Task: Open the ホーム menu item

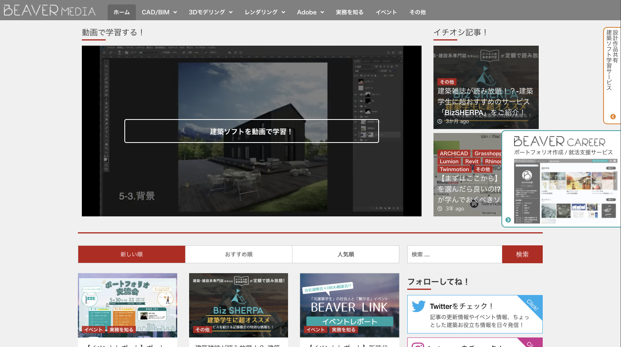Action: coord(122,12)
